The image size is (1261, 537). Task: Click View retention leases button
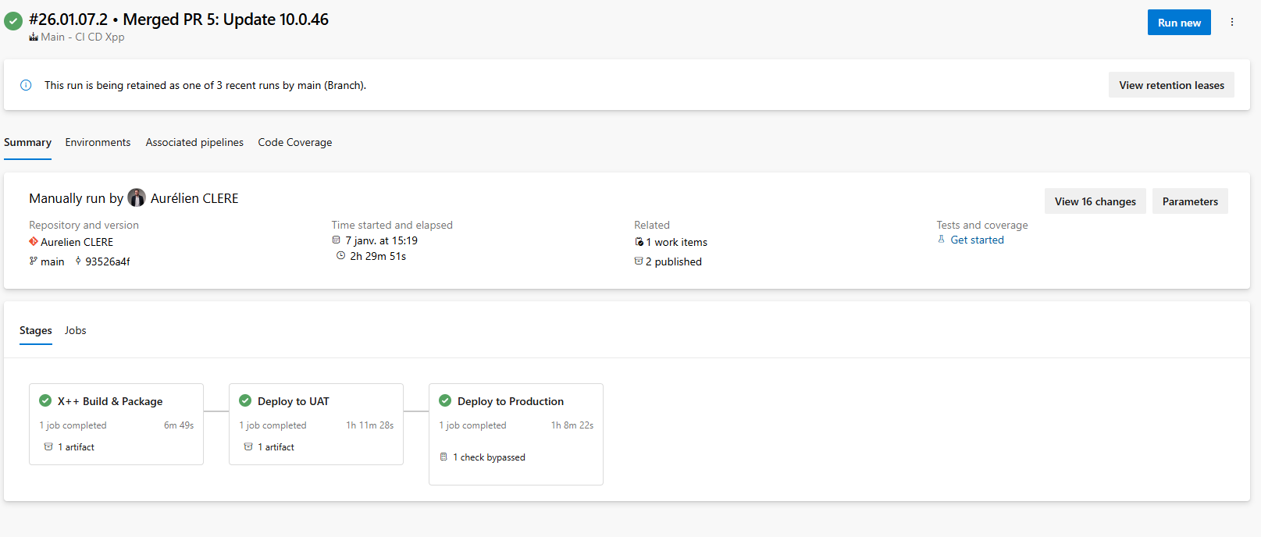pyautogui.click(x=1171, y=85)
